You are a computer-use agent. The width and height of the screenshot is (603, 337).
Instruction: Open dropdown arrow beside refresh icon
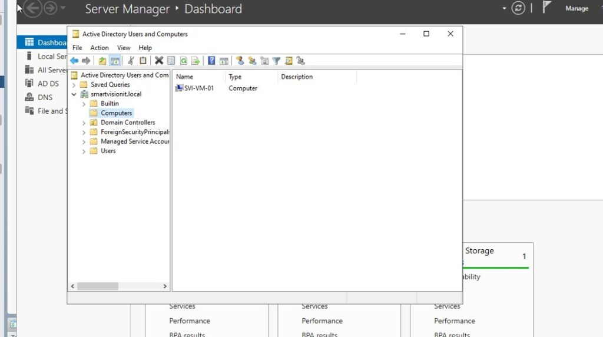(x=504, y=8)
